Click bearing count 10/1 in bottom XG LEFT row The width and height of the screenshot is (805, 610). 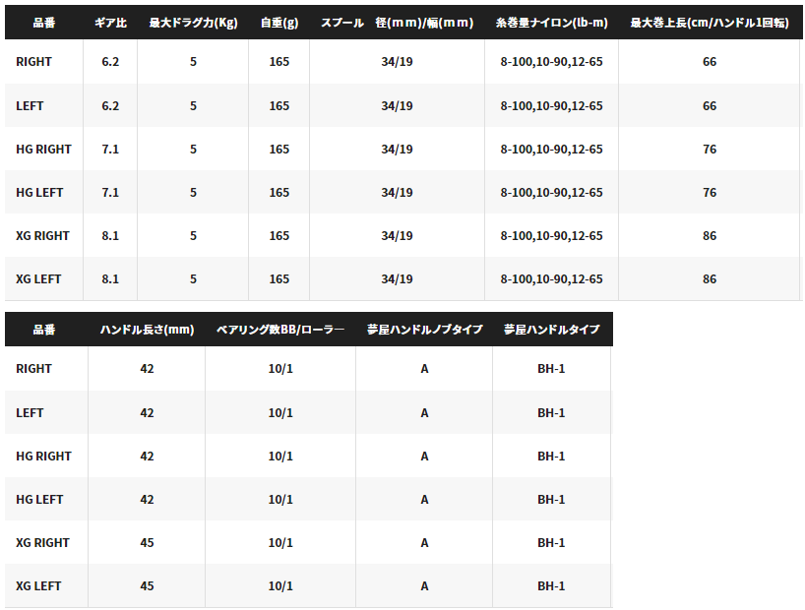tap(280, 585)
